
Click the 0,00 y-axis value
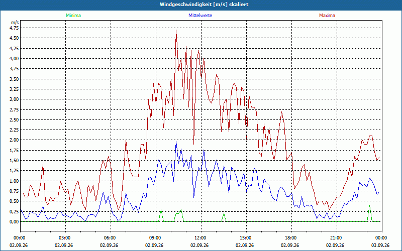(x=14, y=222)
